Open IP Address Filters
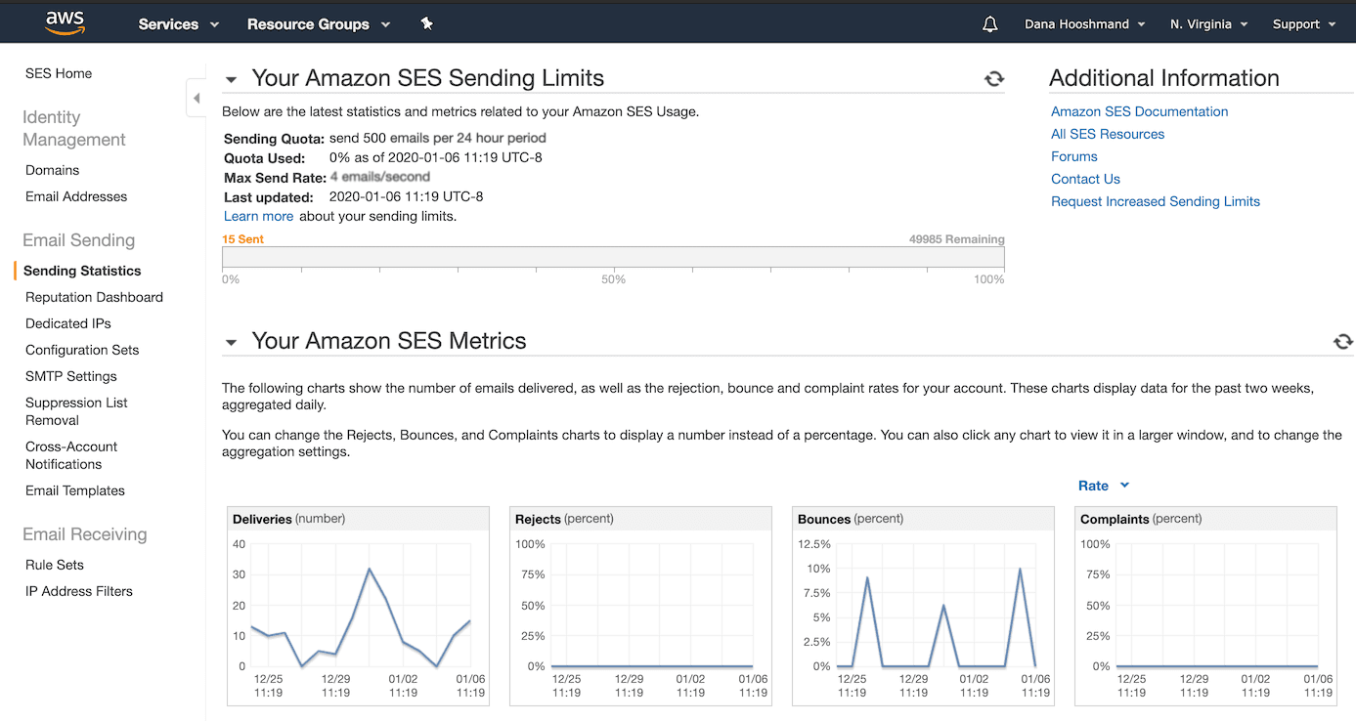1356x721 pixels. pyautogui.click(x=79, y=591)
